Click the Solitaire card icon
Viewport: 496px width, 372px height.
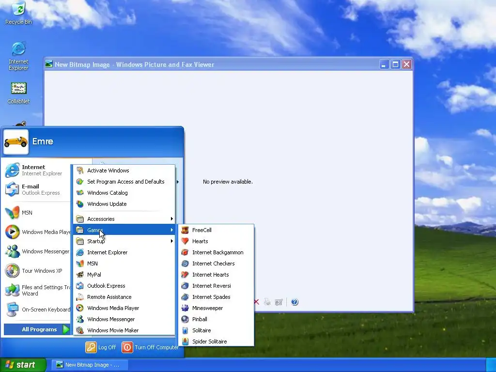[x=185, y=330]
